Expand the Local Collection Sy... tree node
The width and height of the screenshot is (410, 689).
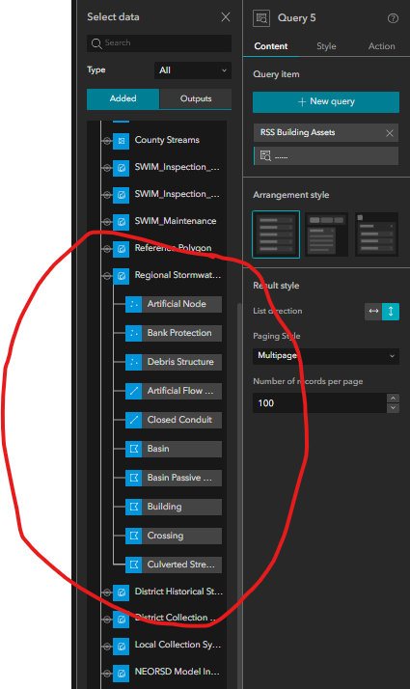[106, 647]
